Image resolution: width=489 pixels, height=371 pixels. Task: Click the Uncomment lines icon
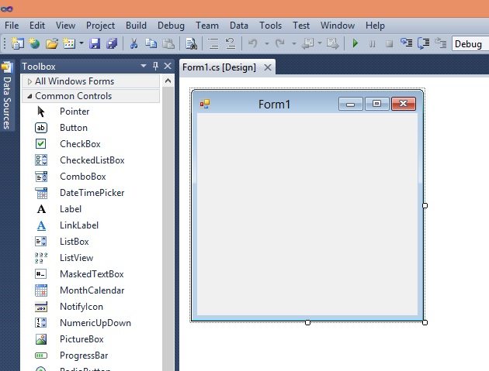click(231, 43)
